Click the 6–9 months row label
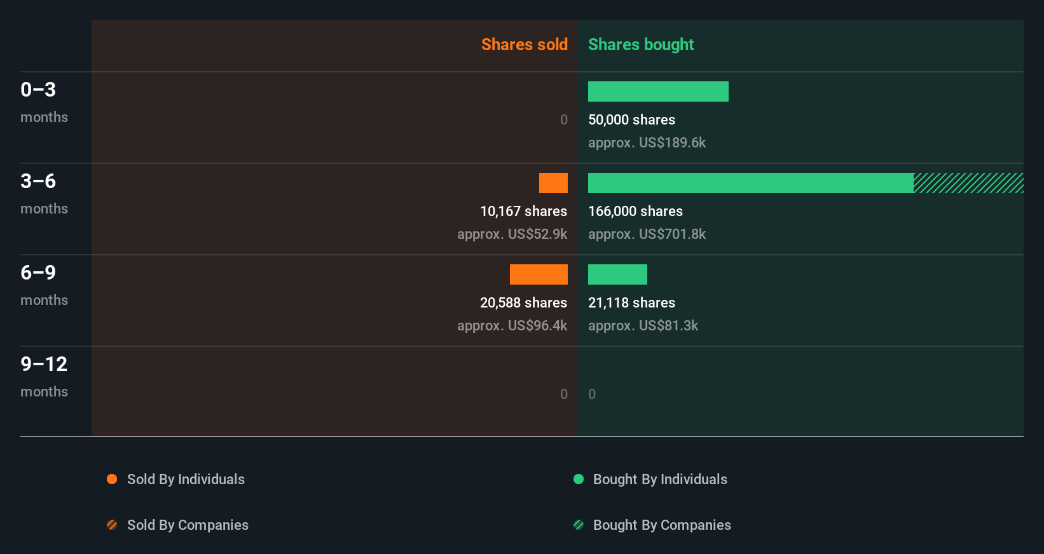 point(44,285)
